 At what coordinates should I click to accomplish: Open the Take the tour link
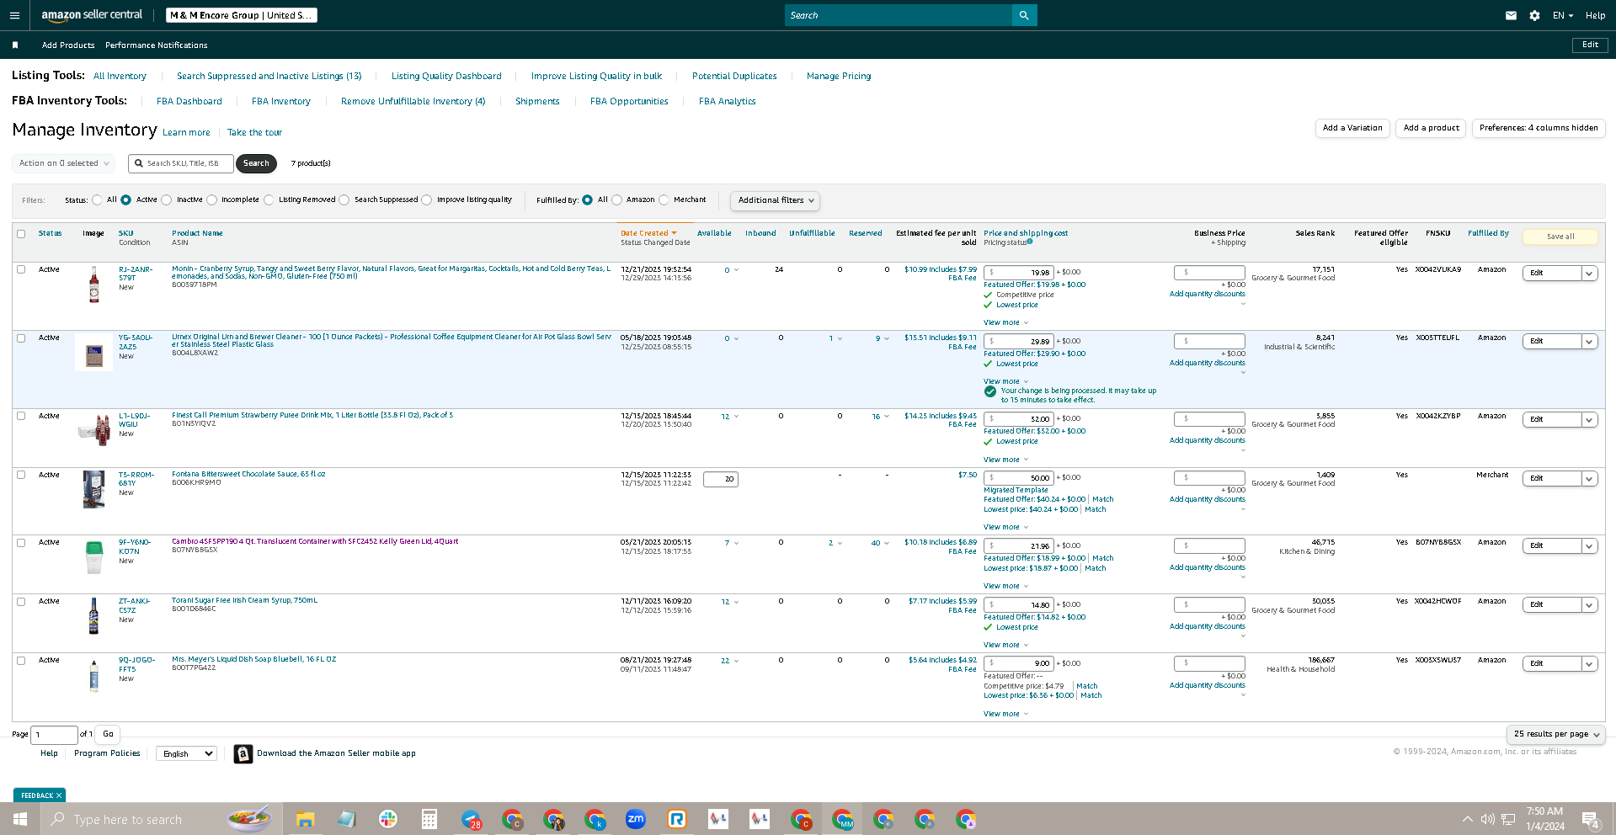(254, 133)
